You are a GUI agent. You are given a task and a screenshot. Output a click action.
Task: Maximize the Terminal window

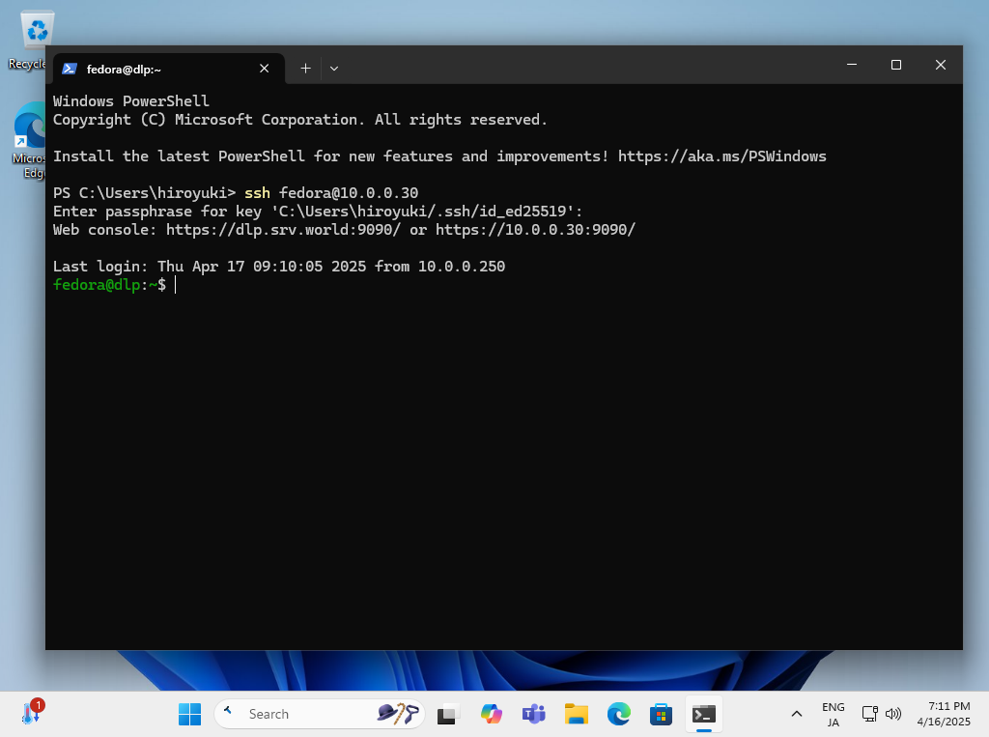pyautogui.click(x=895, y=65)
